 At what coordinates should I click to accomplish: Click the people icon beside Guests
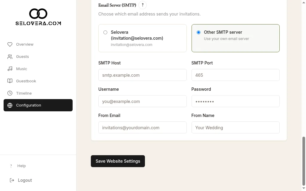tap(10, 57)
